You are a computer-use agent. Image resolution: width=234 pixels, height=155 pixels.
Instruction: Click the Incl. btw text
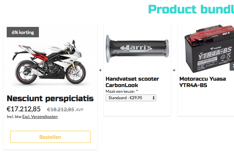click(x=14, y=117)
